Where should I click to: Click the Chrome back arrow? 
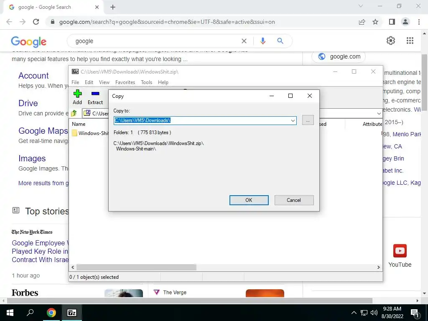point(9,22)
